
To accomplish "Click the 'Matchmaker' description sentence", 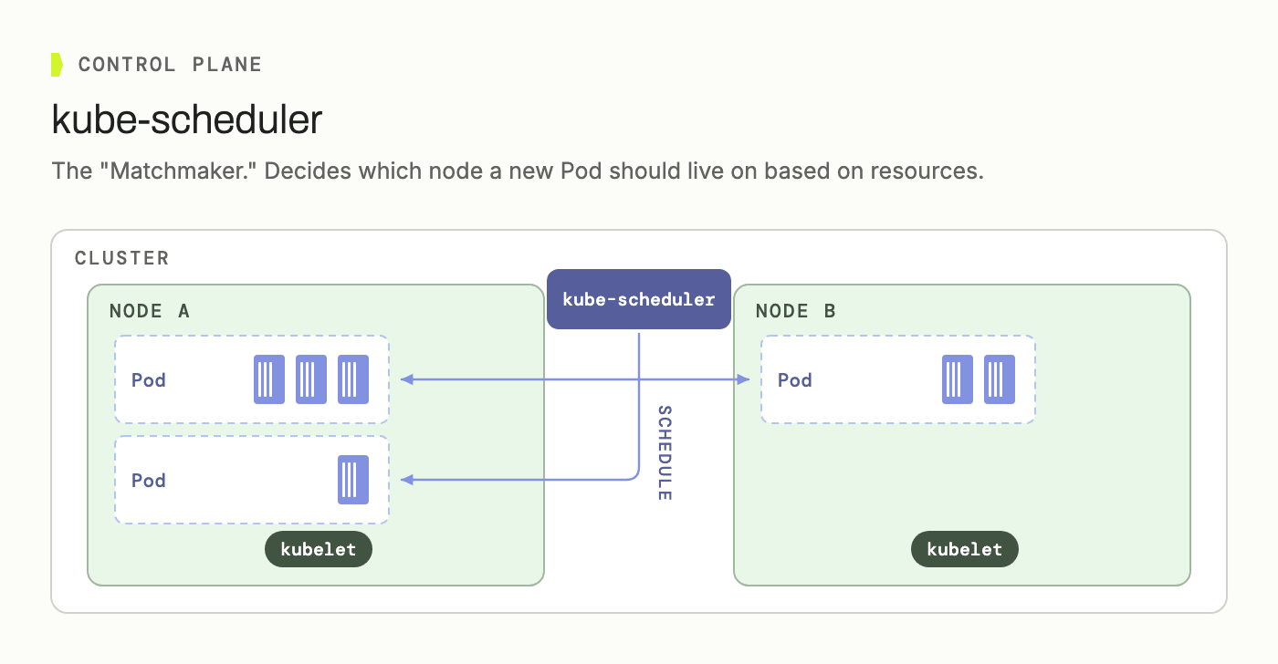I will (x=518, y=171).
